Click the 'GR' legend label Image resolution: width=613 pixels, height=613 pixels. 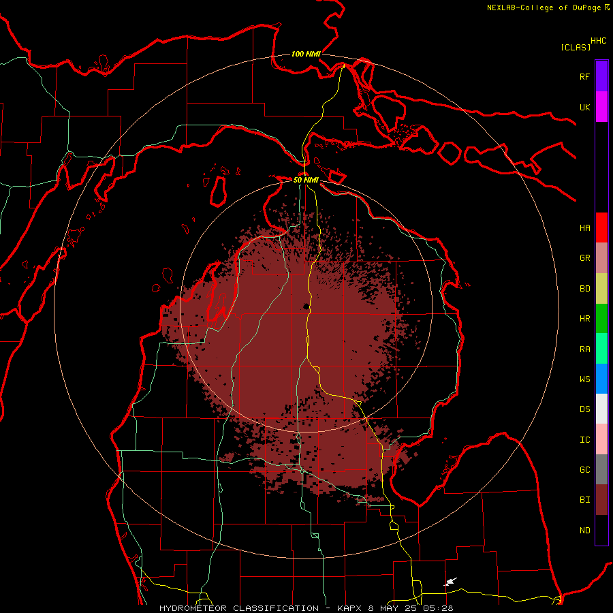click(584, 258)
